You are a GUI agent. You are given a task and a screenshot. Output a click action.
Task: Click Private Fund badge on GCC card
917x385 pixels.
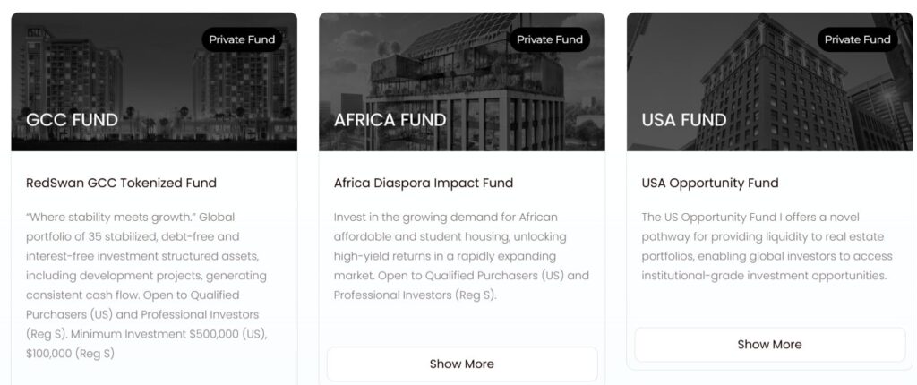coord(242,39)
